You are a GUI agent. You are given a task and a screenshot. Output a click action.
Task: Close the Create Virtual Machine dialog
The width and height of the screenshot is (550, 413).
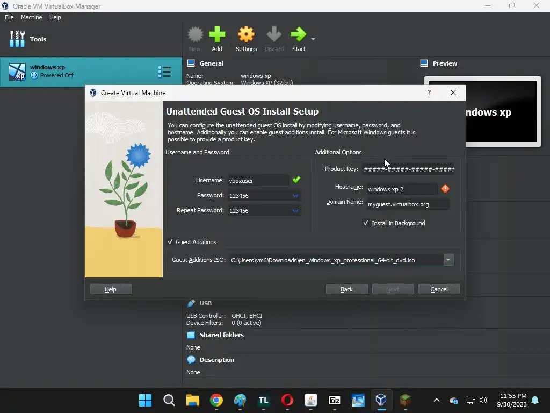453,92
